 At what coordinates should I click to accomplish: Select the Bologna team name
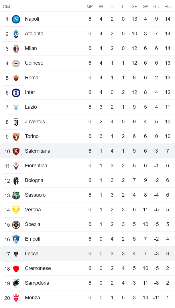[x=34, y=180]
